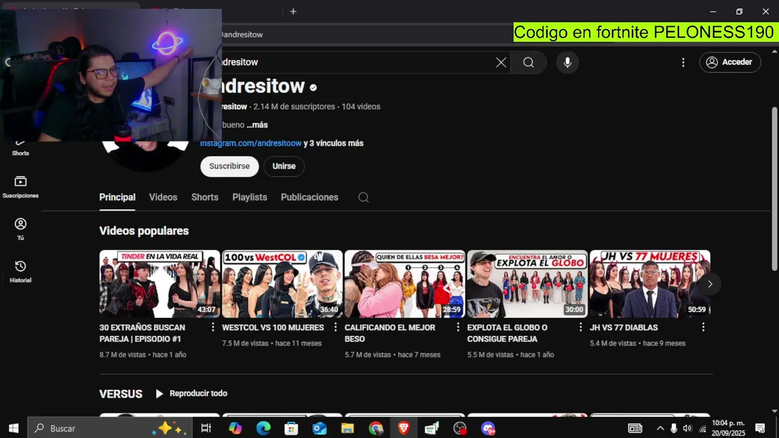Image resolution: width=779 pixels, height=438 pixels.
Task: Open the Tú sidebar item
Action: (21, 229)
